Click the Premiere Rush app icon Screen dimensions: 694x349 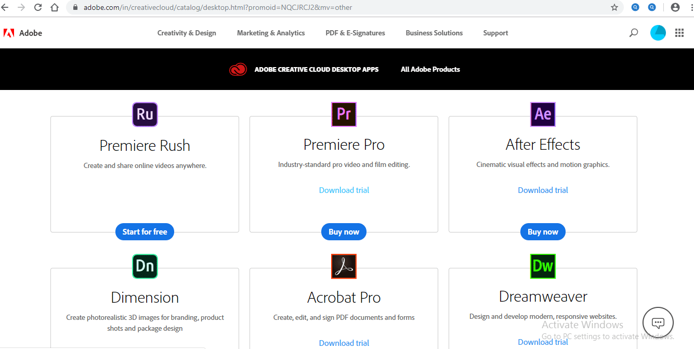[x=145, y=114]
